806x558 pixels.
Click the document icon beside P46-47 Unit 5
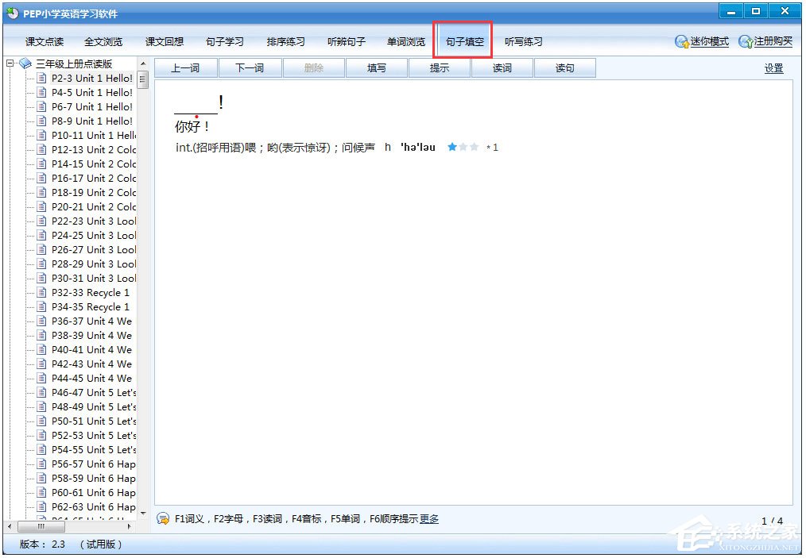(x=41, y=392)
